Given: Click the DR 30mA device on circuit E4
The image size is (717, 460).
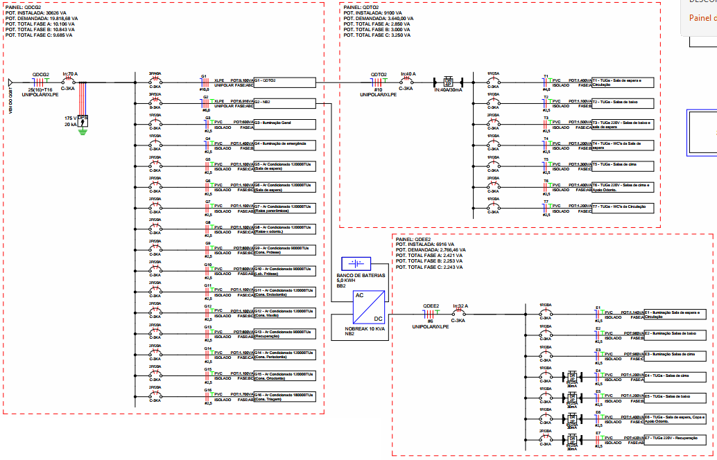Looking at the screenshot, I should coord(572,378).
